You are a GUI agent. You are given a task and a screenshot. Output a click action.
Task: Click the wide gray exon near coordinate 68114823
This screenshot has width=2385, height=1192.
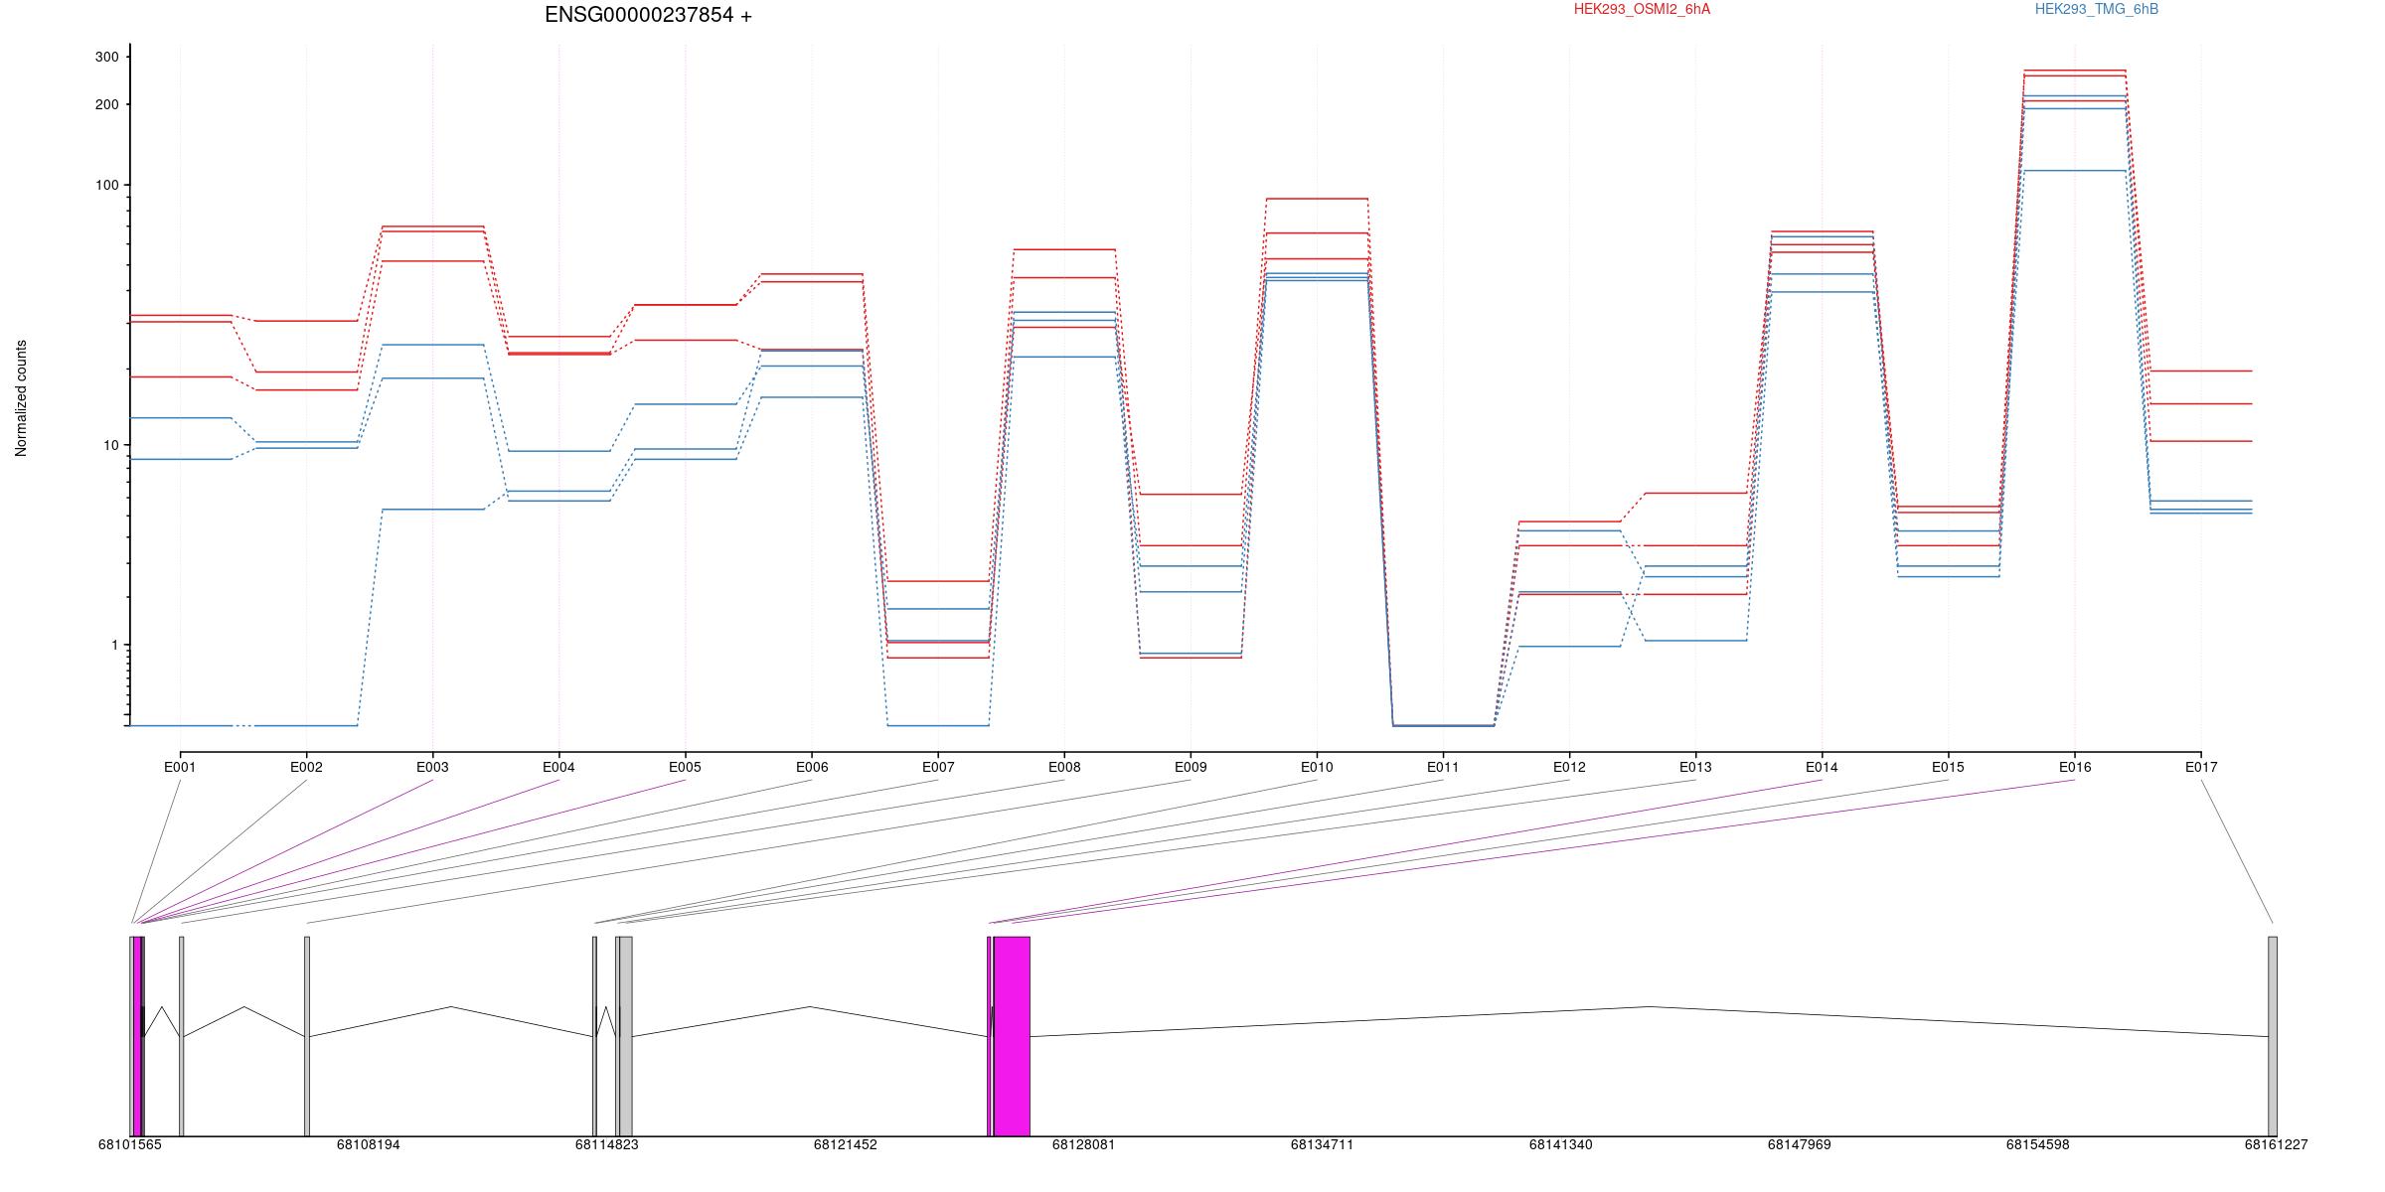[x=626, y=1036]
